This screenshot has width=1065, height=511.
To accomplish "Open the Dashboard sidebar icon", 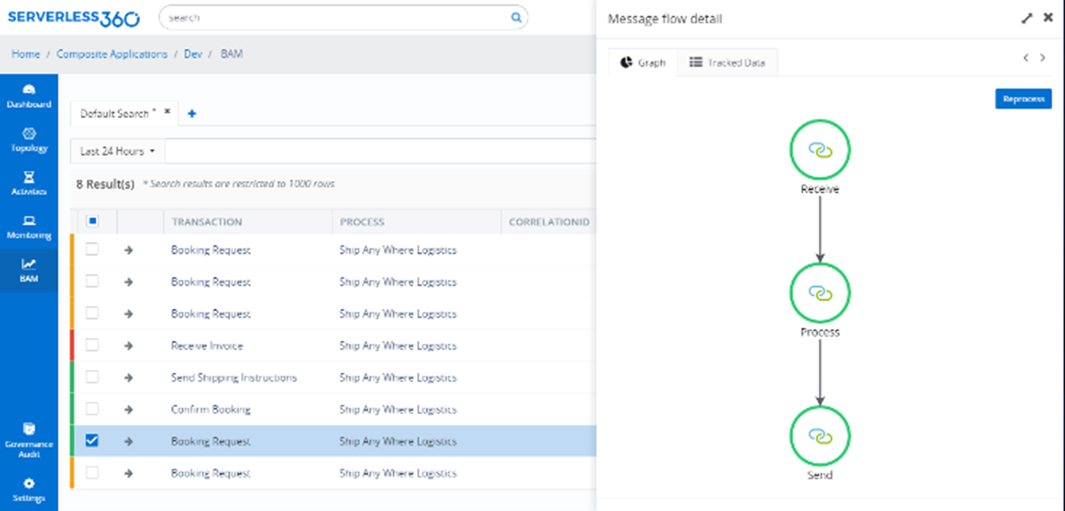I will click(x=30, y=95).
